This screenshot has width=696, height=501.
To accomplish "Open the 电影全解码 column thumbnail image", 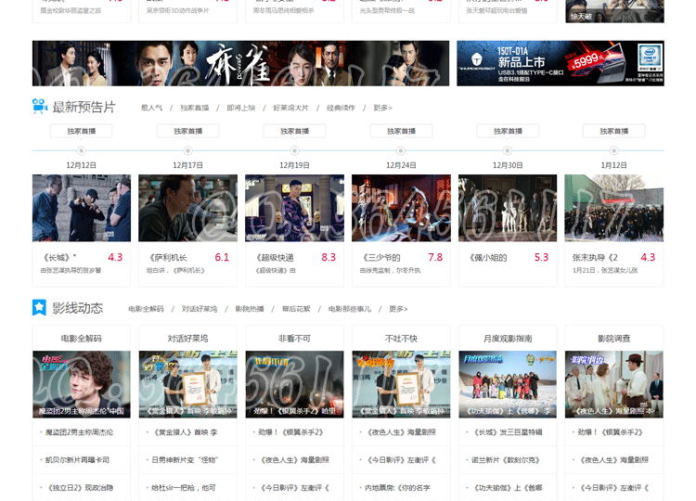I will click(x=82, y=384).
